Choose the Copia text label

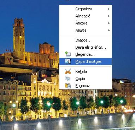[x=80, y=78]
